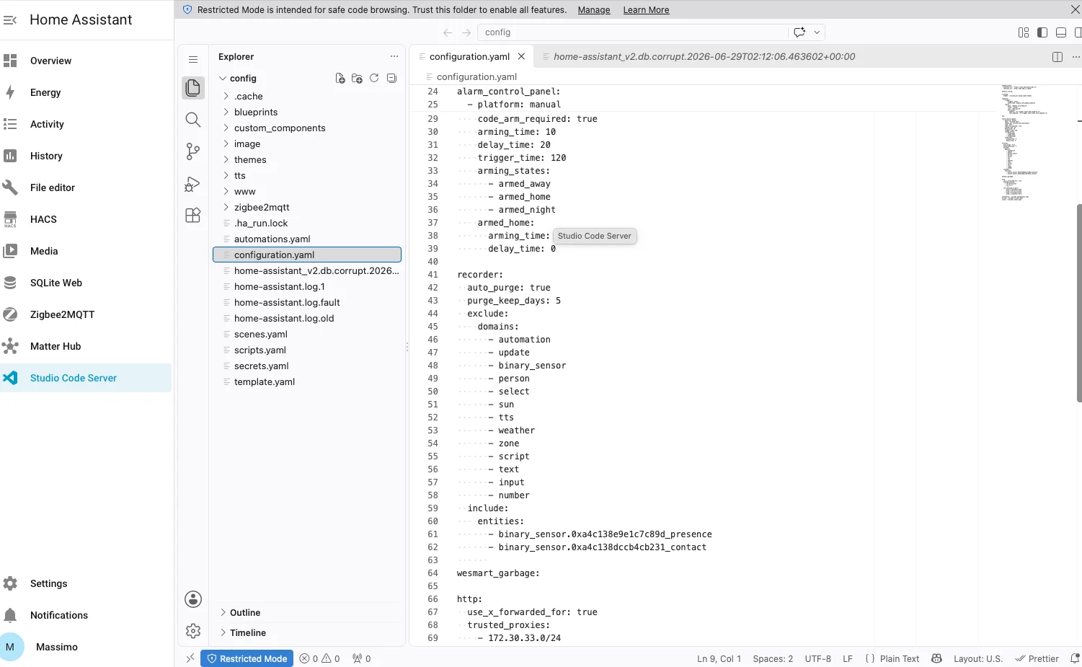
Task: Open Source Control view in activity bar
Action: (192, 151)
